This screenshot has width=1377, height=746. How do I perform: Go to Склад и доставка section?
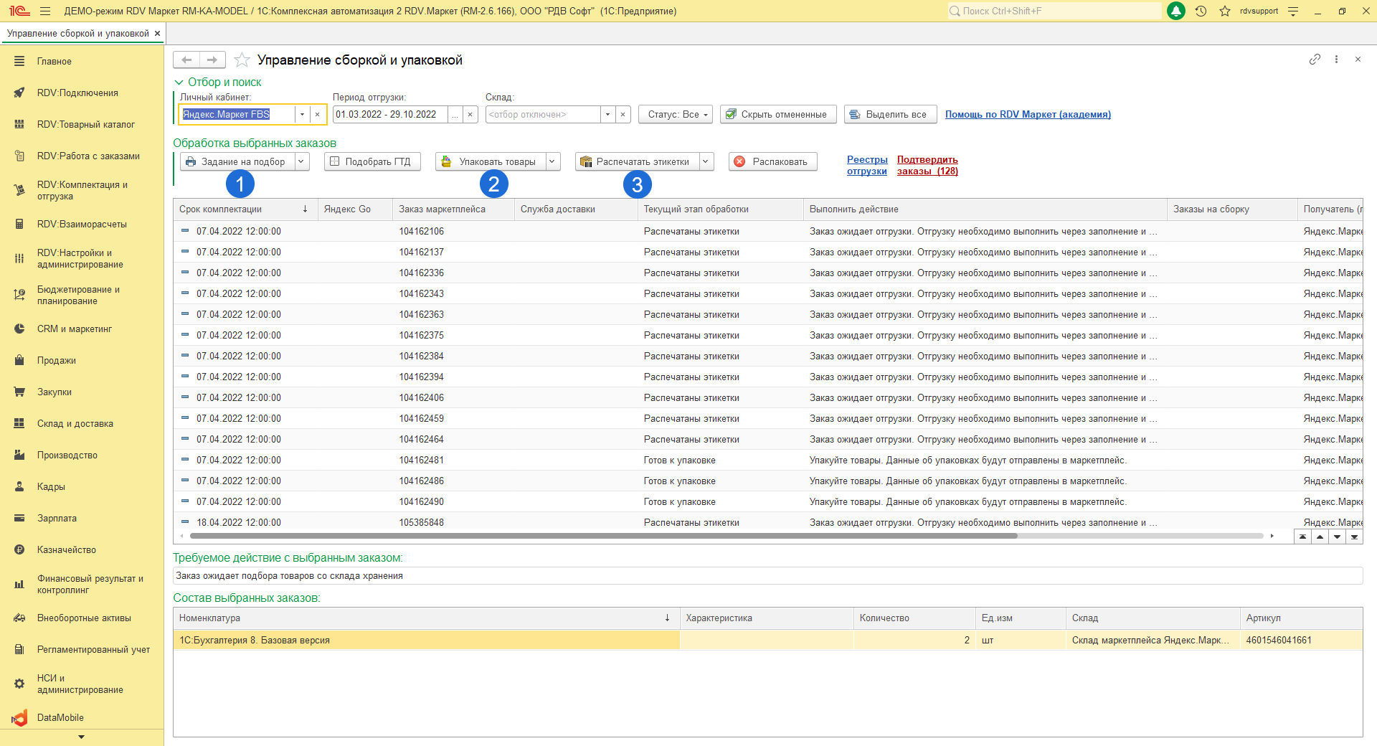75,423
